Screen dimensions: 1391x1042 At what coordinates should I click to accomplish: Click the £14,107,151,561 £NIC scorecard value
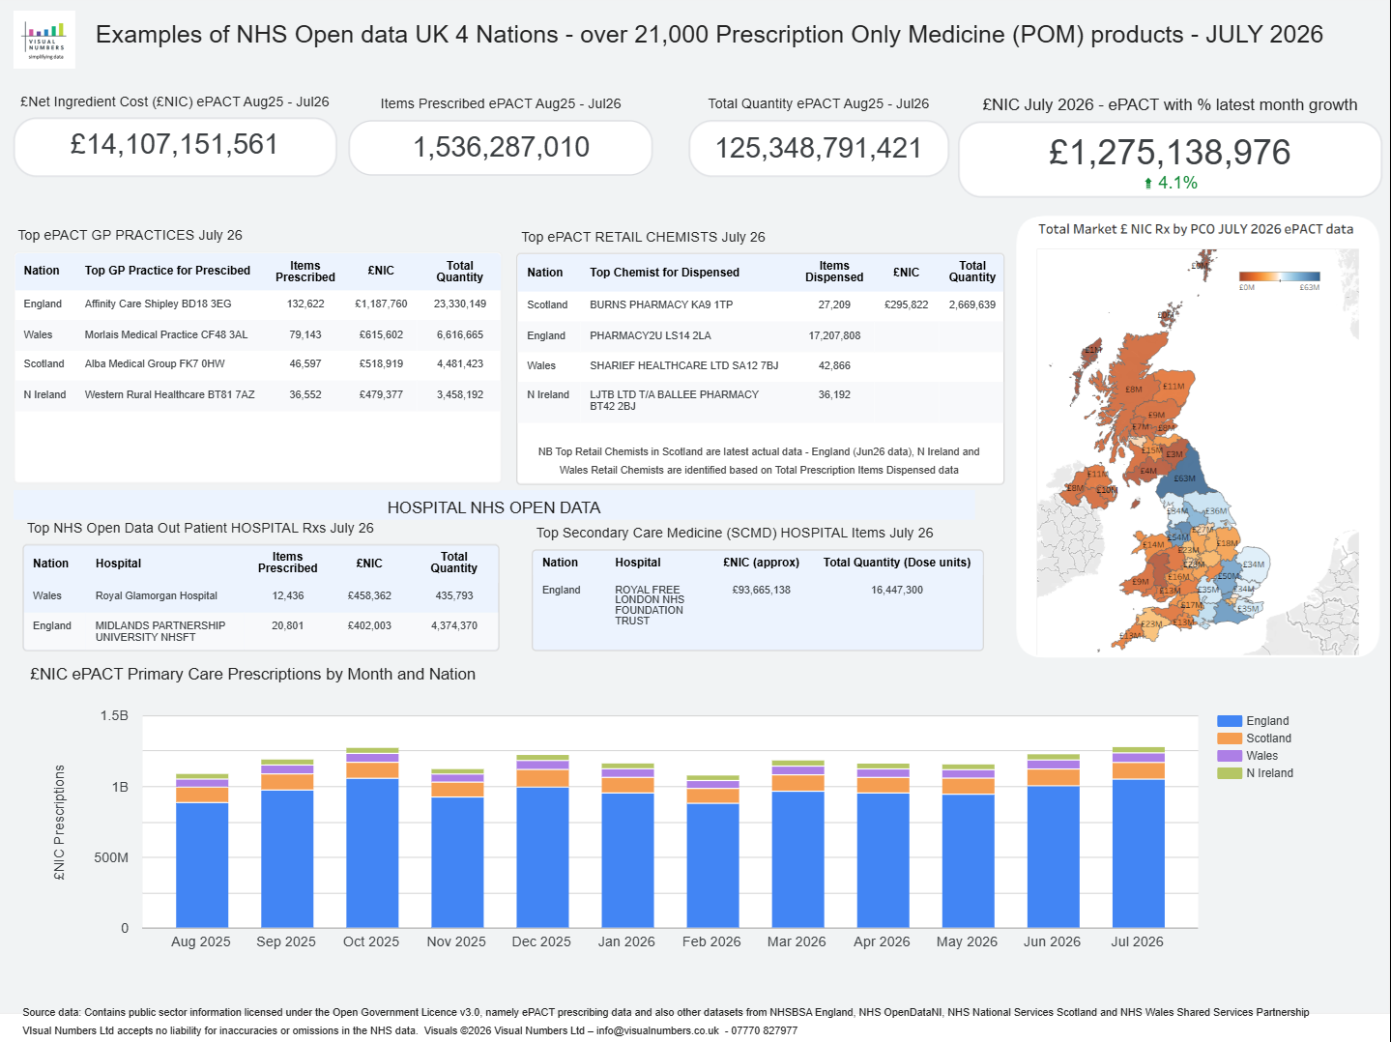click(x=175, y=145)
